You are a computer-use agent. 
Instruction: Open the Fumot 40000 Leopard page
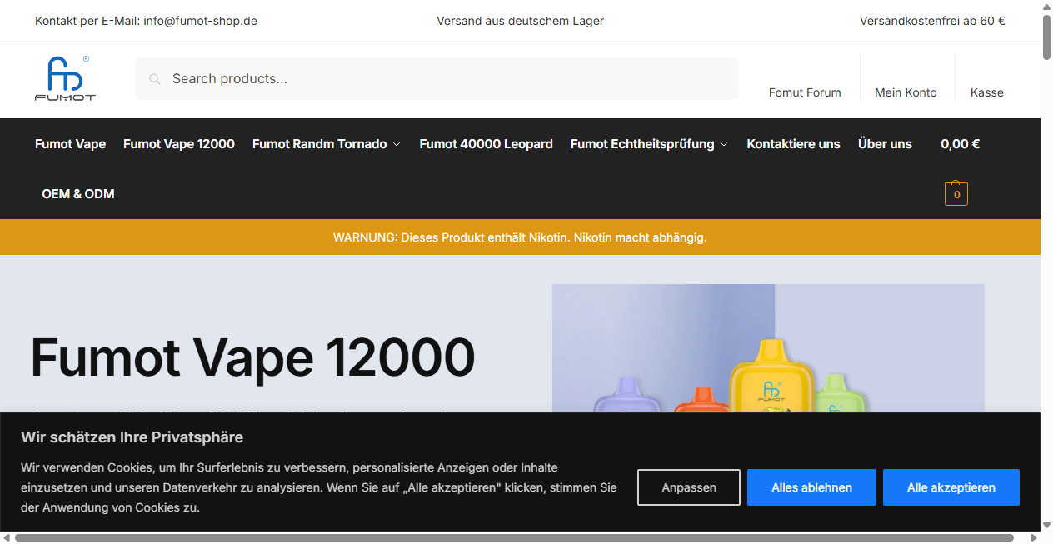tap(486, 143)
